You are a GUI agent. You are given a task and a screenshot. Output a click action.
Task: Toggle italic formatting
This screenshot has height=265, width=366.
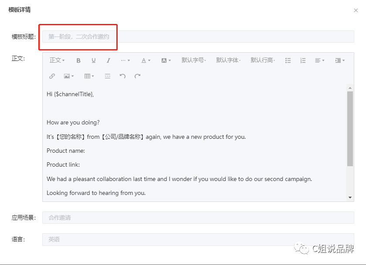click(x=108, y=60)
